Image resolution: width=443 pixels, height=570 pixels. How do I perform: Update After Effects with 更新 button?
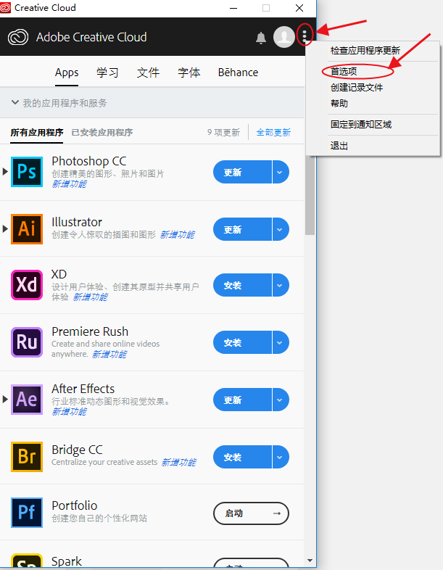[242, 400]
